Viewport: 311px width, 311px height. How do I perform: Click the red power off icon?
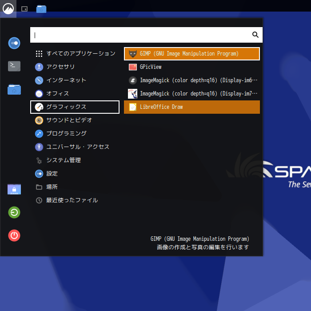14,235
